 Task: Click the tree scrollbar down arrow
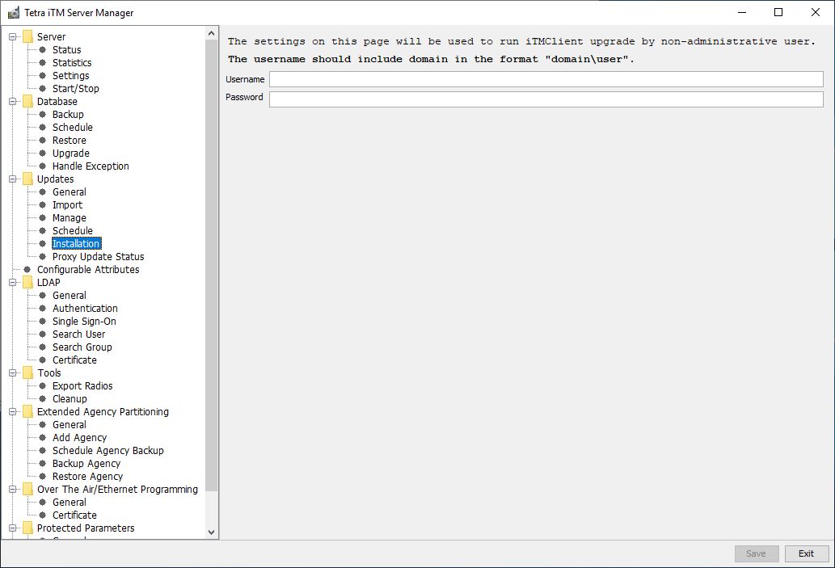(x=212, y=532)
